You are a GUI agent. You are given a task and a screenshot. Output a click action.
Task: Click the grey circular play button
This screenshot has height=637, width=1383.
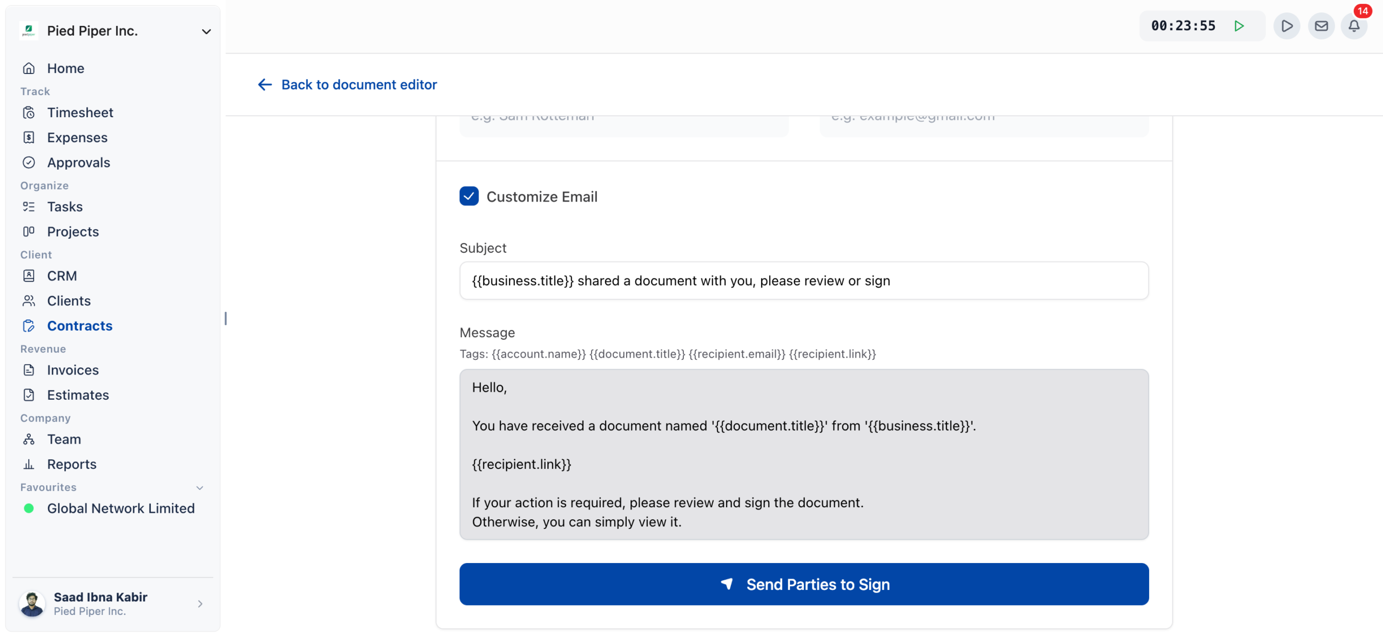[1287, 25]
